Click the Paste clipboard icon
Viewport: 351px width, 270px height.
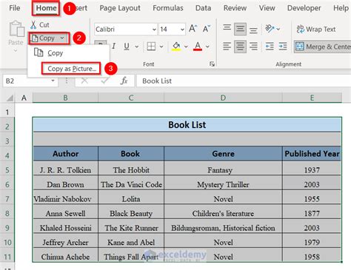coord(16,29)
